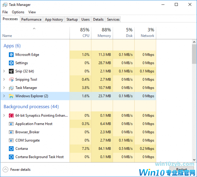Click the COM Surrogate process icon

(11, 140)
